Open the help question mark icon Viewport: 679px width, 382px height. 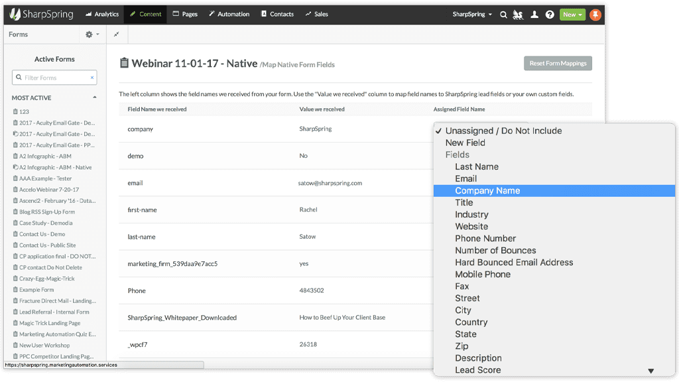(x=550, y=15)
